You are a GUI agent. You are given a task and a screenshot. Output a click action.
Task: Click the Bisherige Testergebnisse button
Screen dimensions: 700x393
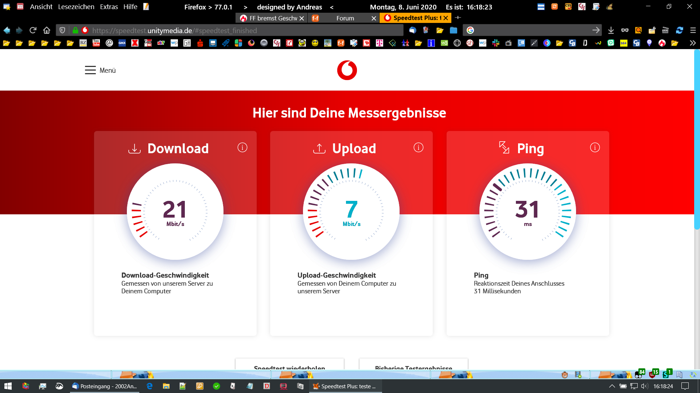pyautogui.click(x=413, y=366)
